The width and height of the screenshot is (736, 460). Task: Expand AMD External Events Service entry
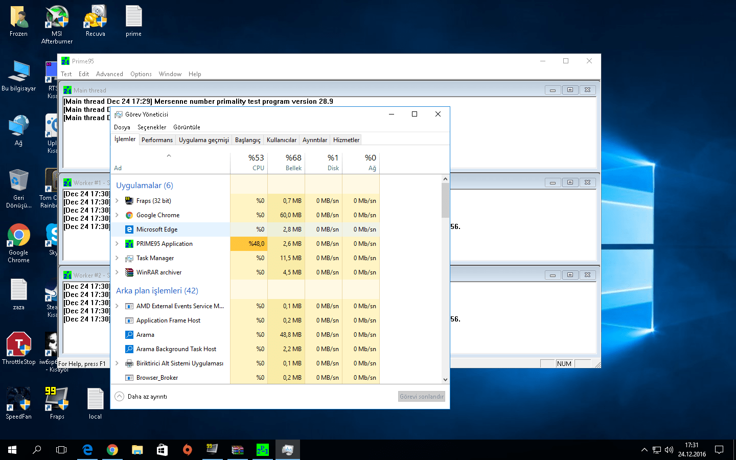tap(117, 306)
